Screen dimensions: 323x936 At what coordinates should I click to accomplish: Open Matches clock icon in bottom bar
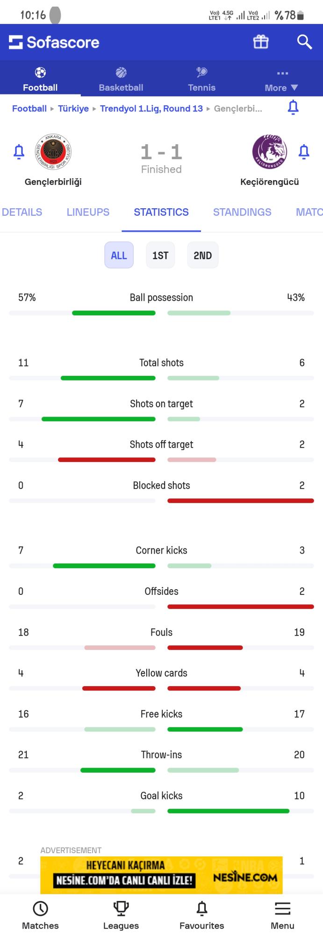pos(40,915)
